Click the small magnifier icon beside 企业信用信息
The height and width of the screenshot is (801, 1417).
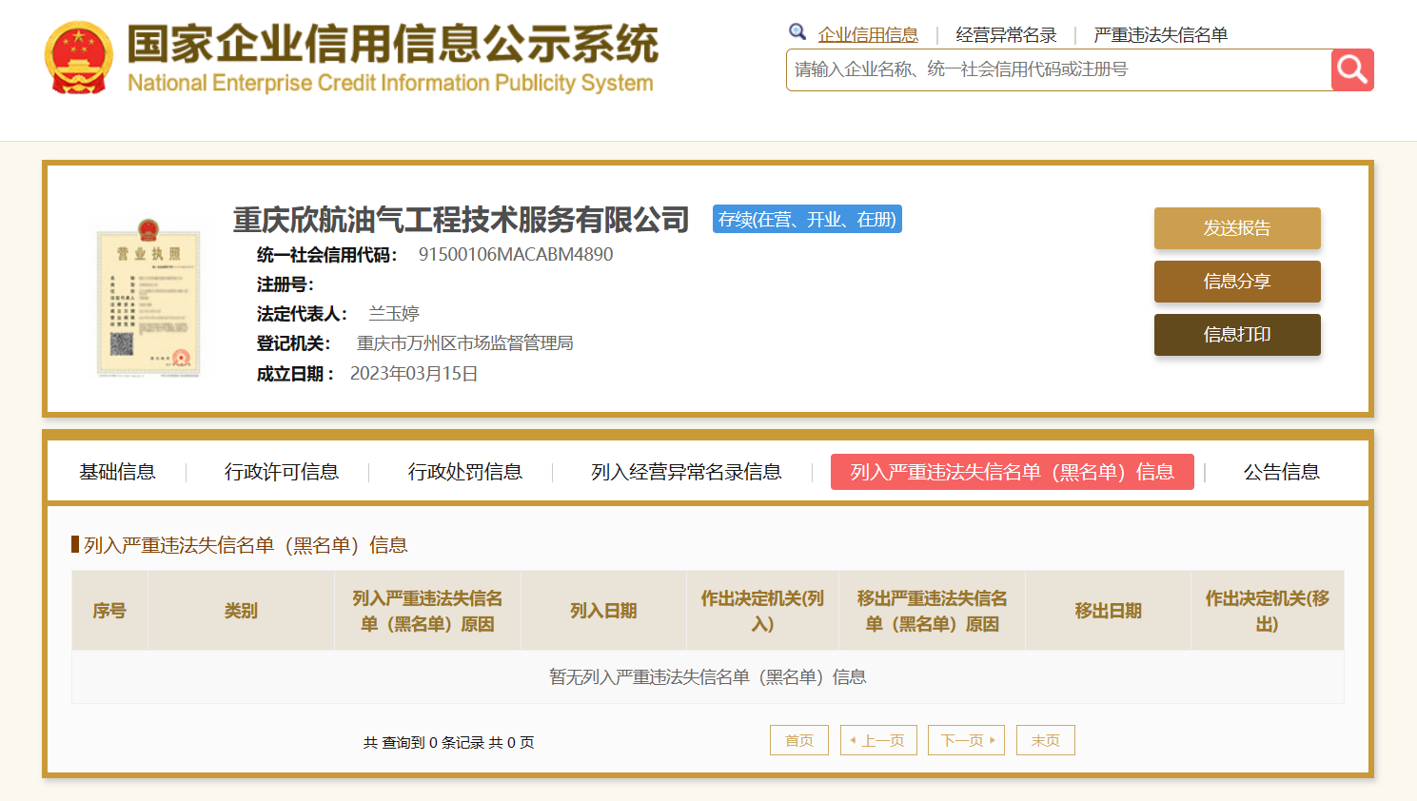(797, 32)
